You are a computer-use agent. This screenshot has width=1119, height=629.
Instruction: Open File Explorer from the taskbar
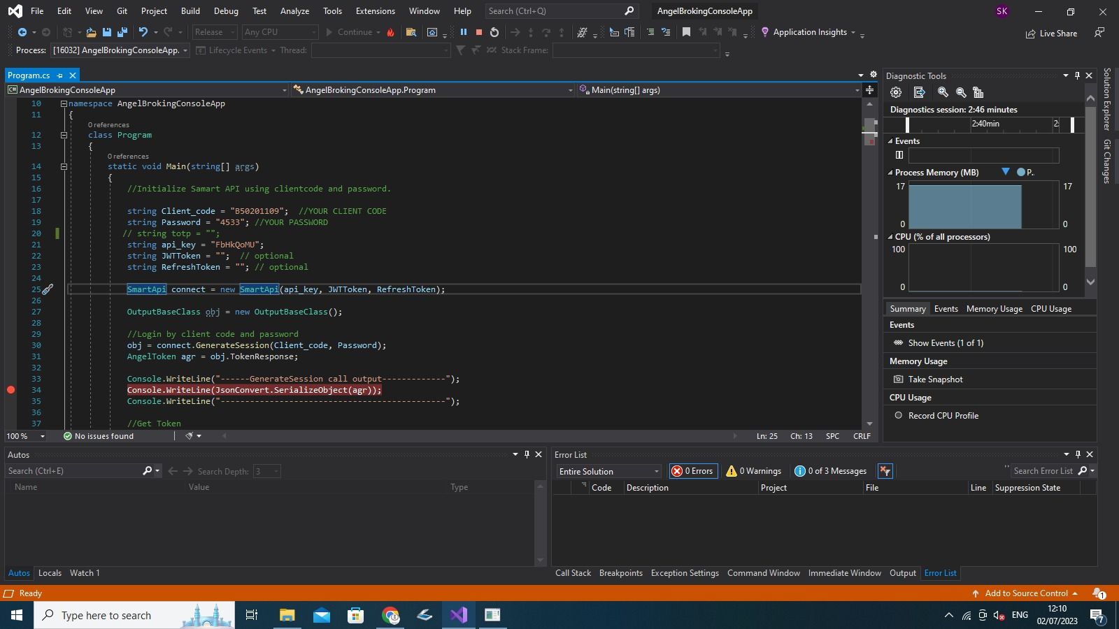pyautogui.click(x=287, y=615)
